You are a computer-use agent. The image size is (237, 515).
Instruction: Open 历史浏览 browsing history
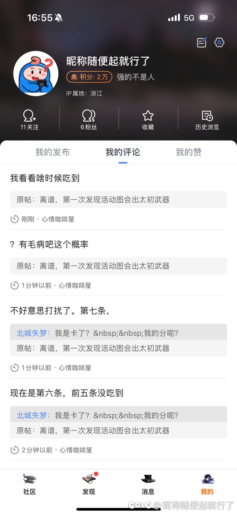tap(207, 120)
